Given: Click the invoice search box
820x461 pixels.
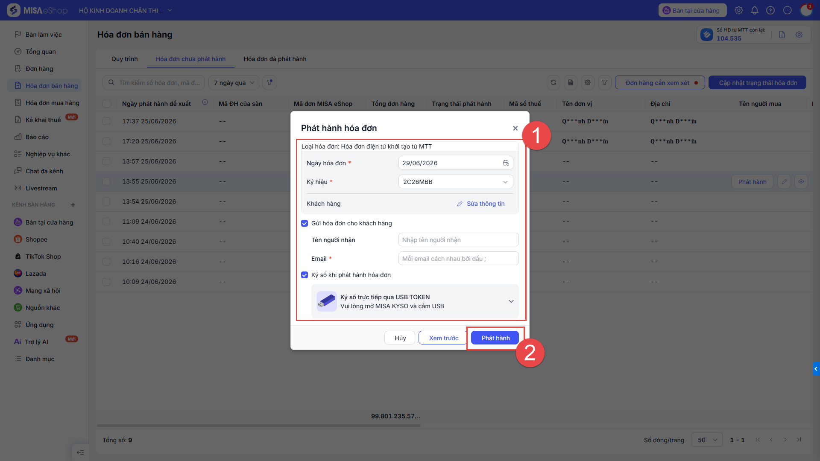Looking at the screenshot, I should [x=154, y=82].
